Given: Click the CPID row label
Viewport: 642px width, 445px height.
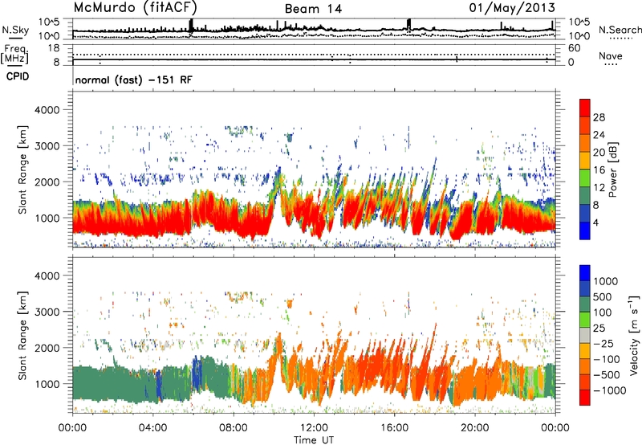Looking at the screenshot, I should tap(18, 76).
